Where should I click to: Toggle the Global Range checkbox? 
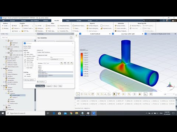pos(25,60)
